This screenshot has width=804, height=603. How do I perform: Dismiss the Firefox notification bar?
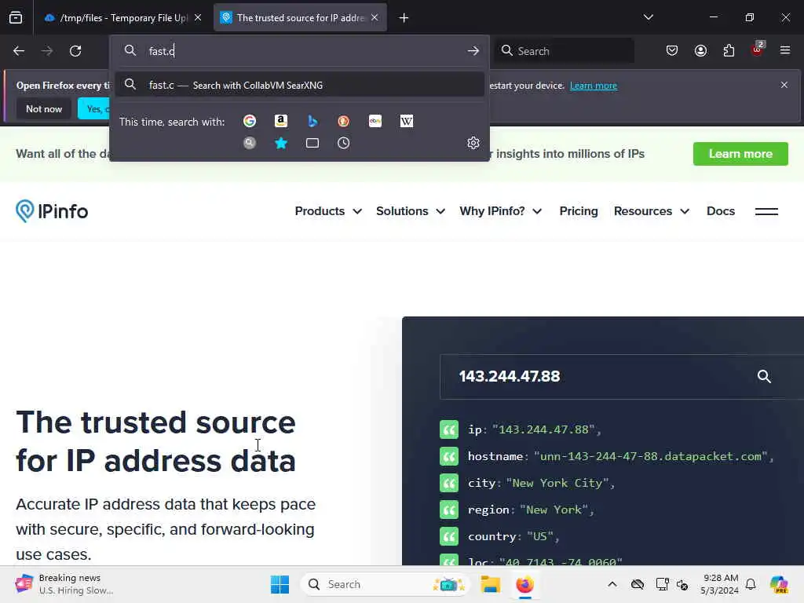[784, 85]
